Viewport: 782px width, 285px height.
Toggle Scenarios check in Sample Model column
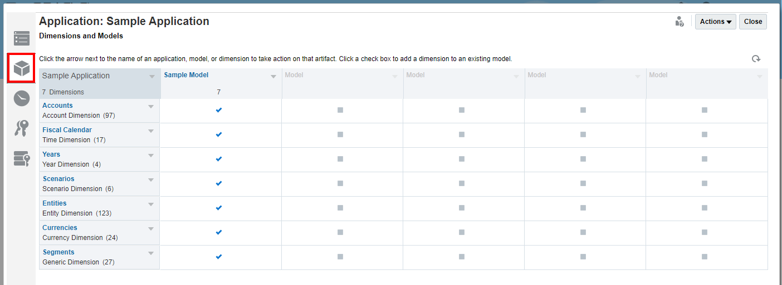pyautogui.click(x=219, y=183)
